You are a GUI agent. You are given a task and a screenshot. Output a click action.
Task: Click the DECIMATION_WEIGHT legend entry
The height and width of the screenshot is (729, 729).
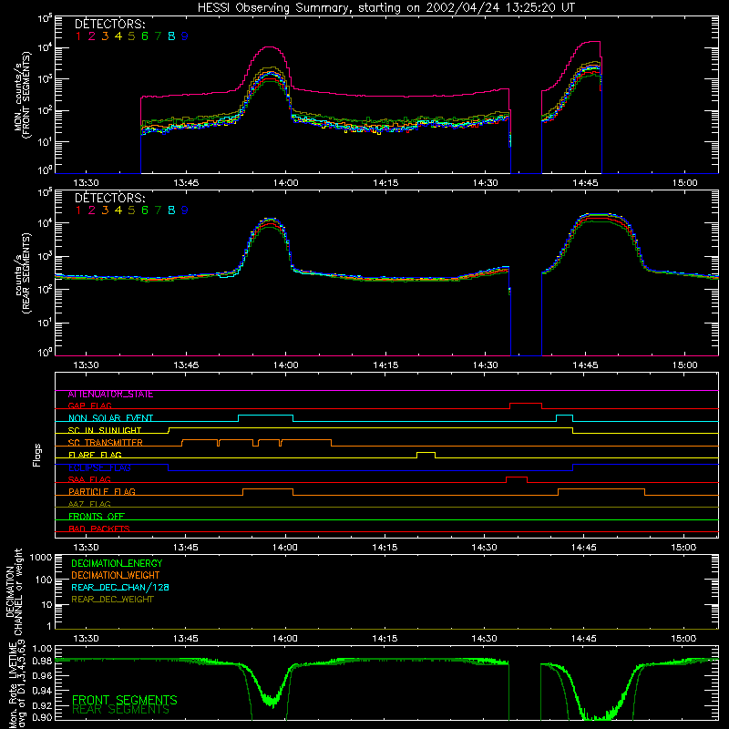click(x=116, y=575)
